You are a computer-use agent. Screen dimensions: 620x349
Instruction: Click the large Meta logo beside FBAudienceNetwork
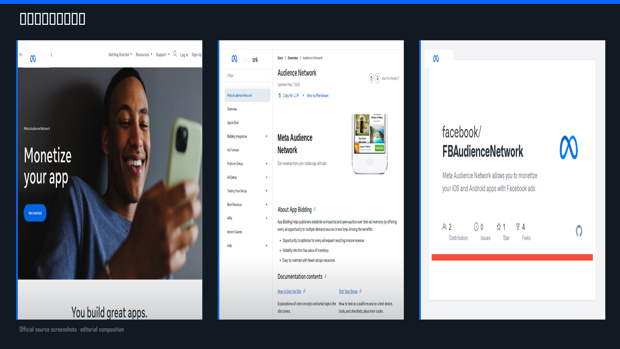pyautogui.click(x=569, y=148)
